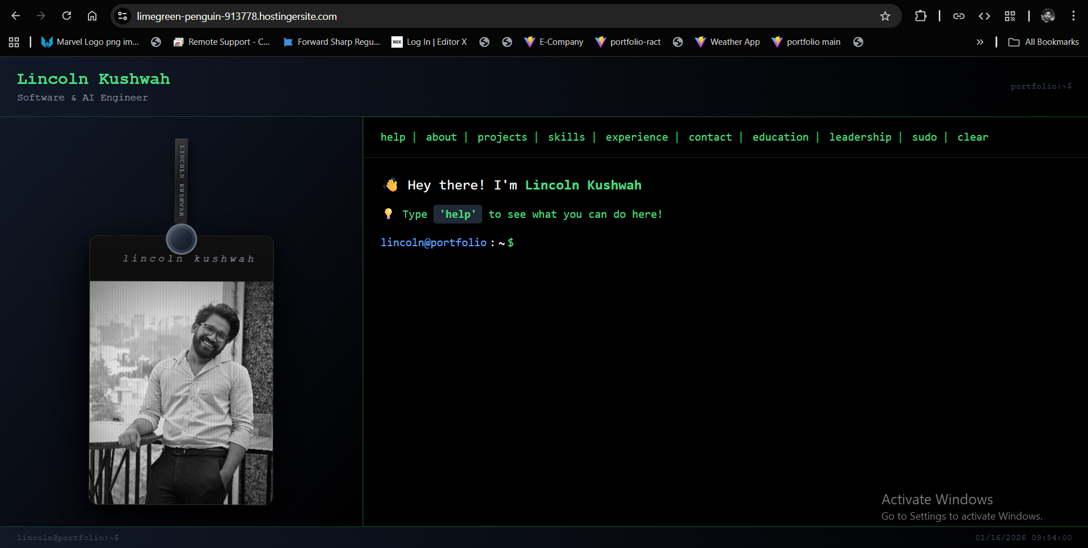Click the 'experience' command in nav

click(x=636, y=137)
